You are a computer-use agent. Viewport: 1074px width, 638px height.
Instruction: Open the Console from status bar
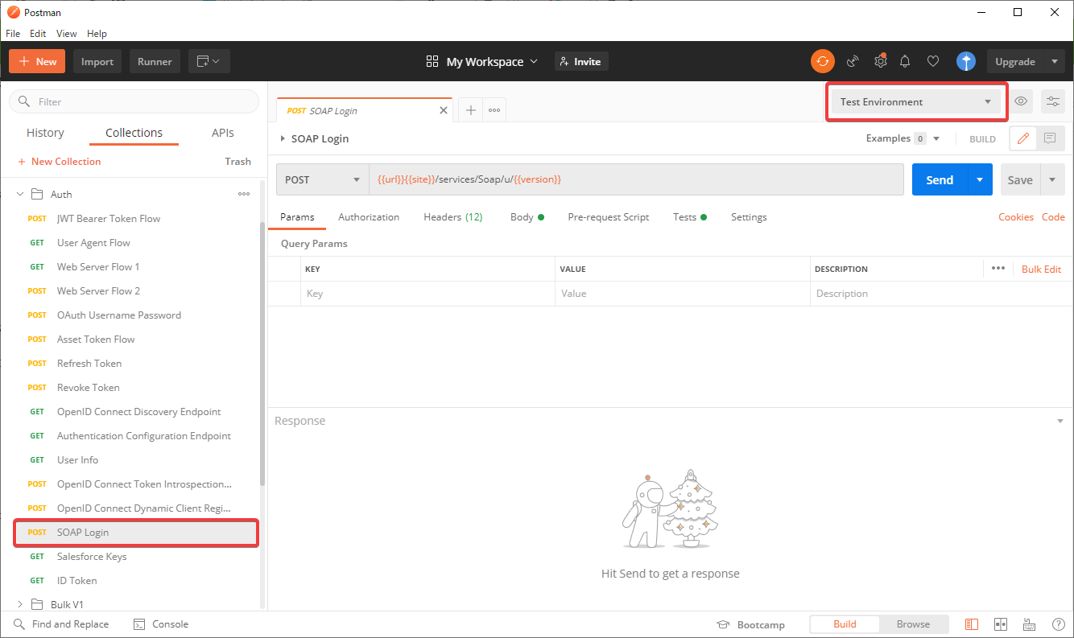[x=160, y=624]
